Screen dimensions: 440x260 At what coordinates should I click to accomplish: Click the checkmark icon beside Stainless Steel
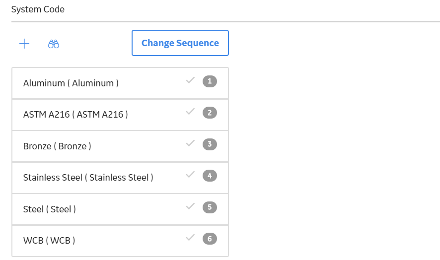[x=190, y=175]
